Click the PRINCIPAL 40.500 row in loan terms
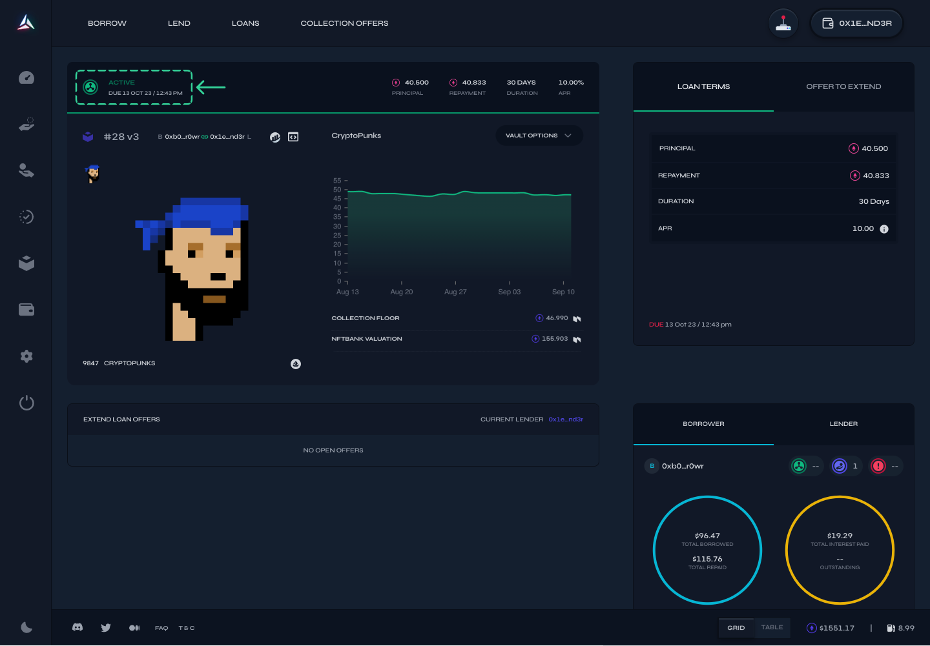930x646 pixels. click(x=773, y=148)
